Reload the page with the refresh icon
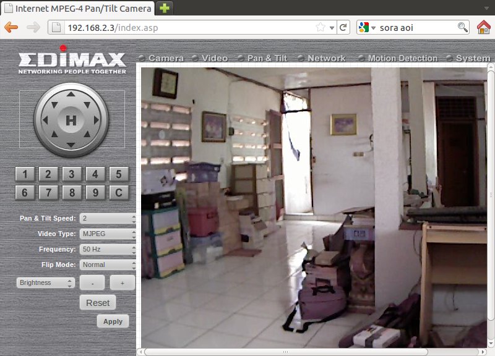Screen dimensions: 495x356 (343, 27)
